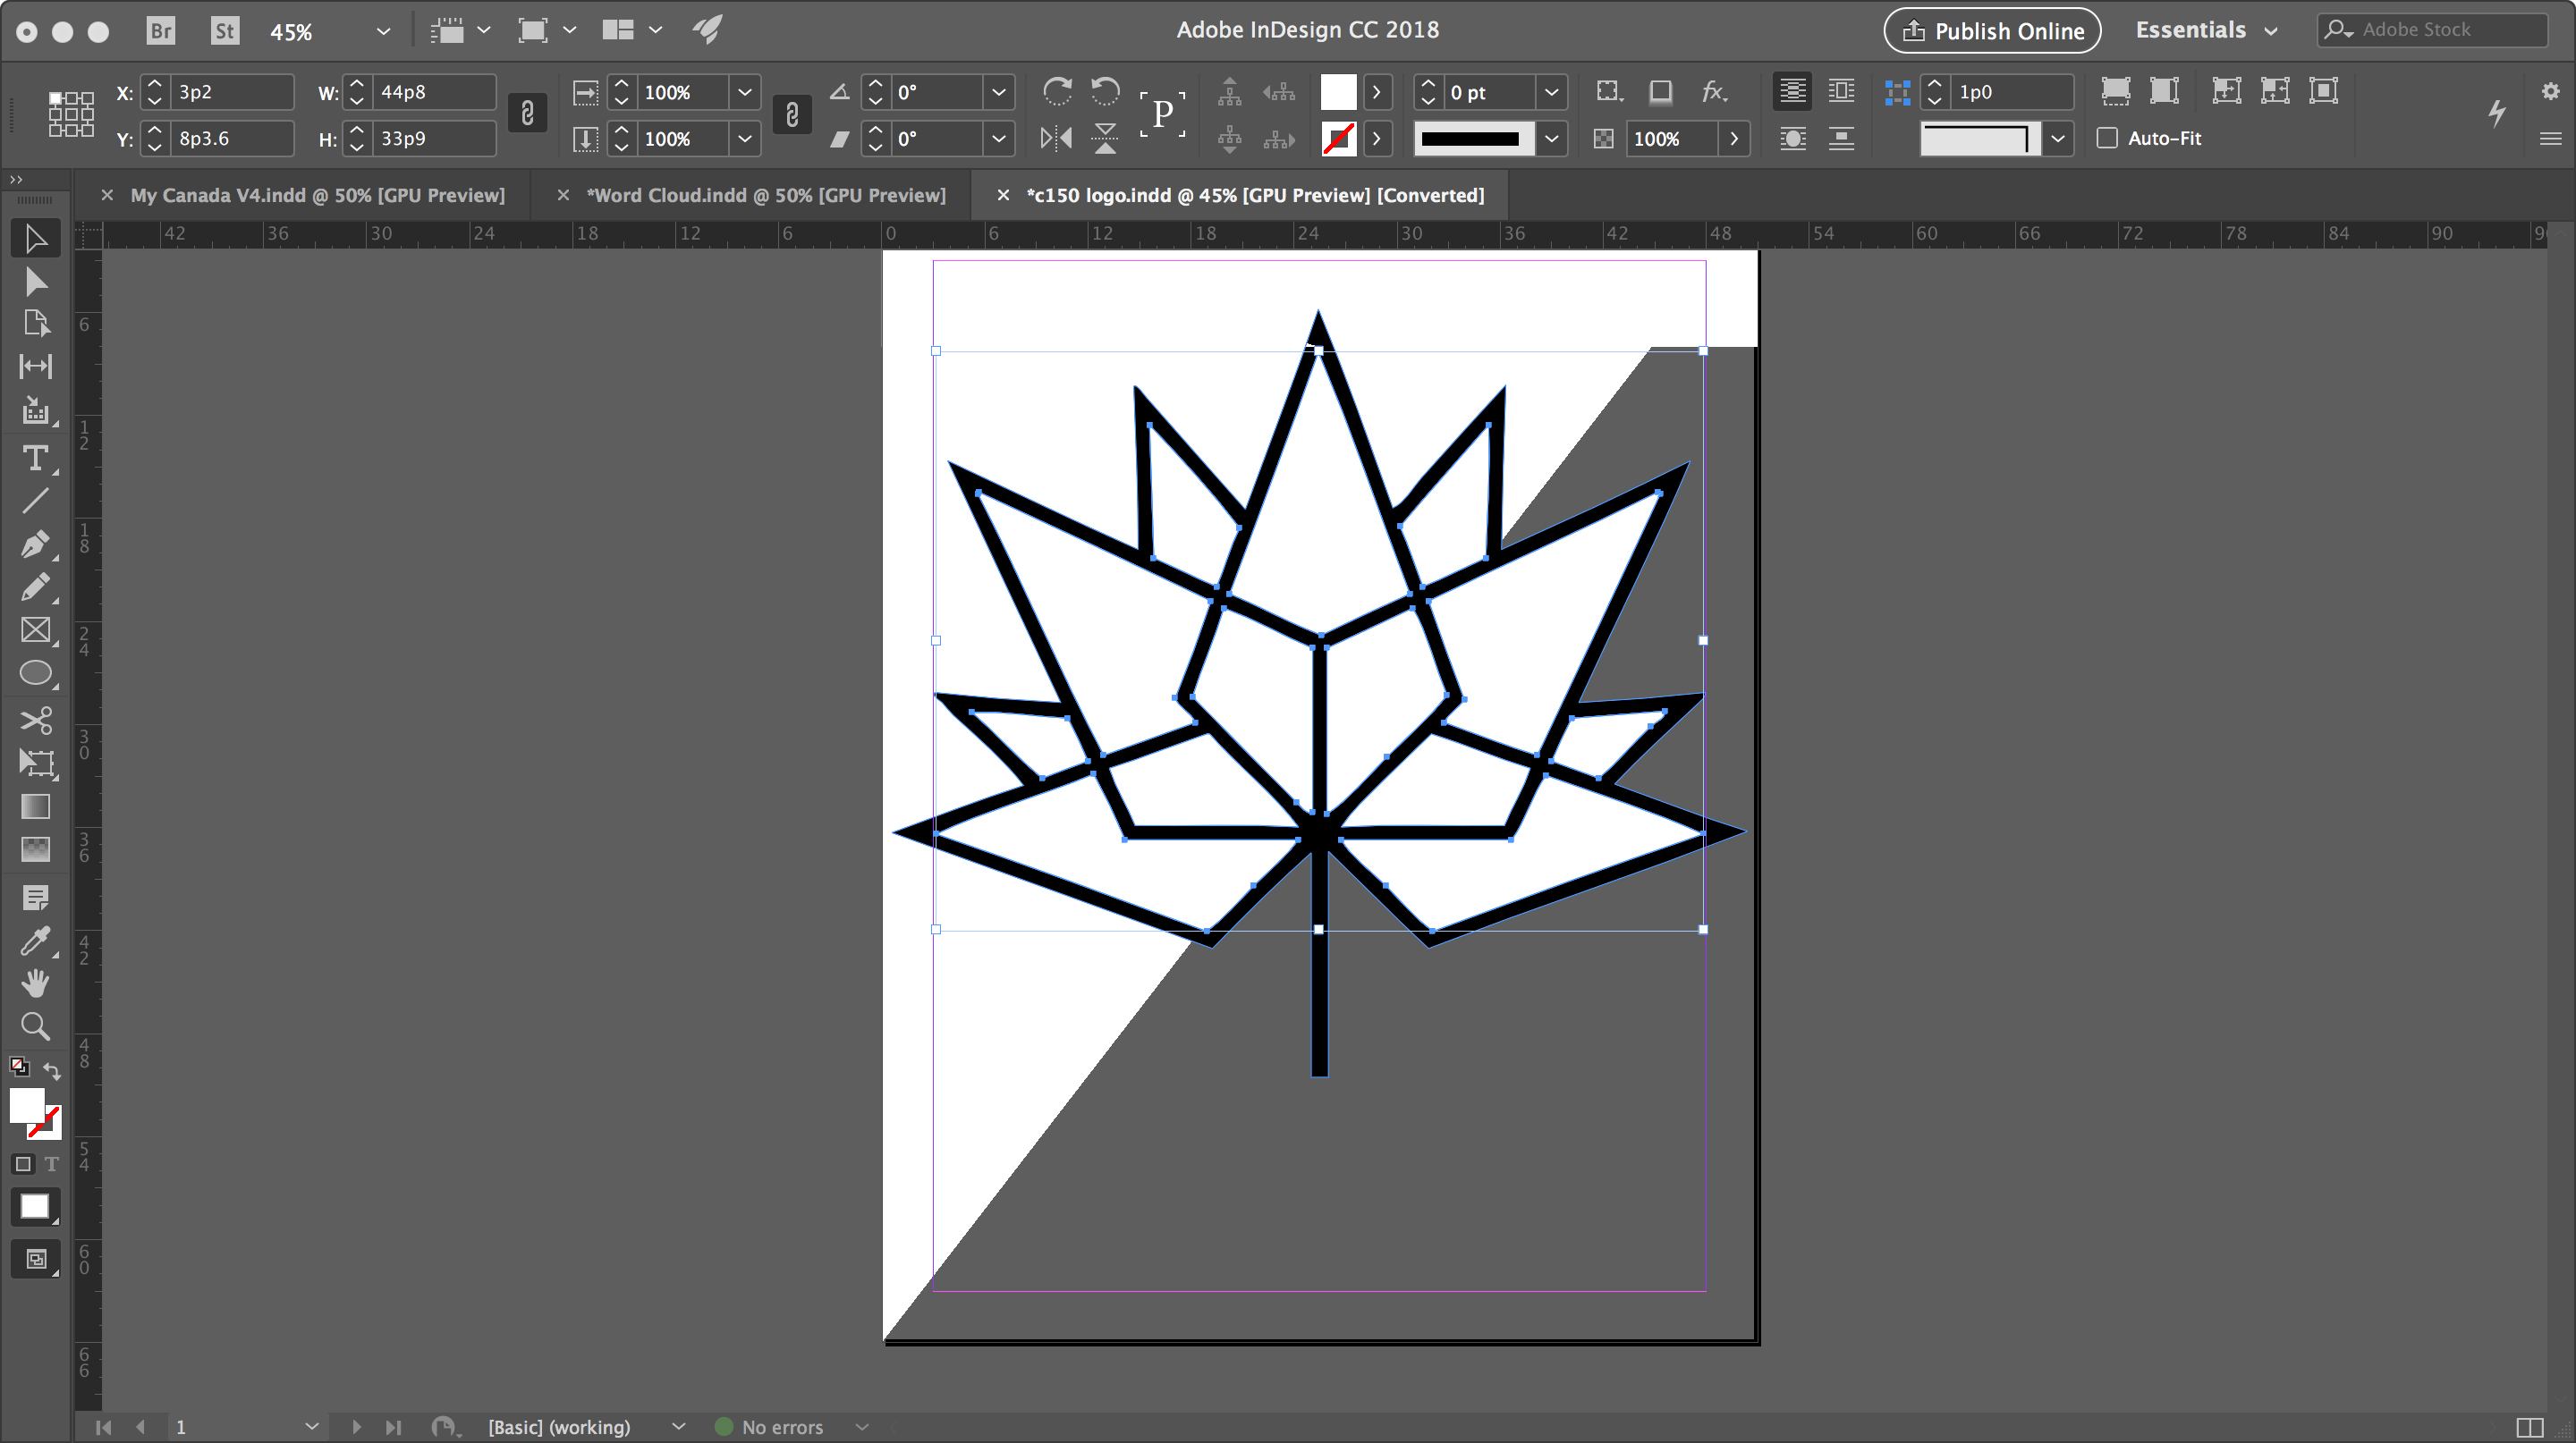Image resolution: width=2576 pixels, height=1443 pixels.
Task: Select the Scissors tool
Action: click(x=37, y=720)
